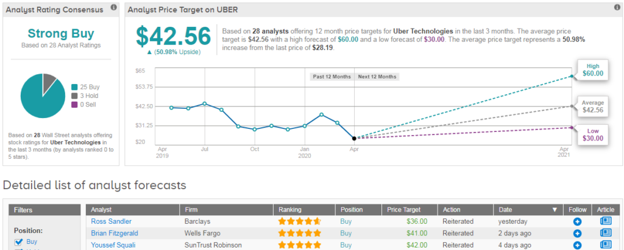
Task: Select the Past 12 Months chart label
Action: coord(330,77)
